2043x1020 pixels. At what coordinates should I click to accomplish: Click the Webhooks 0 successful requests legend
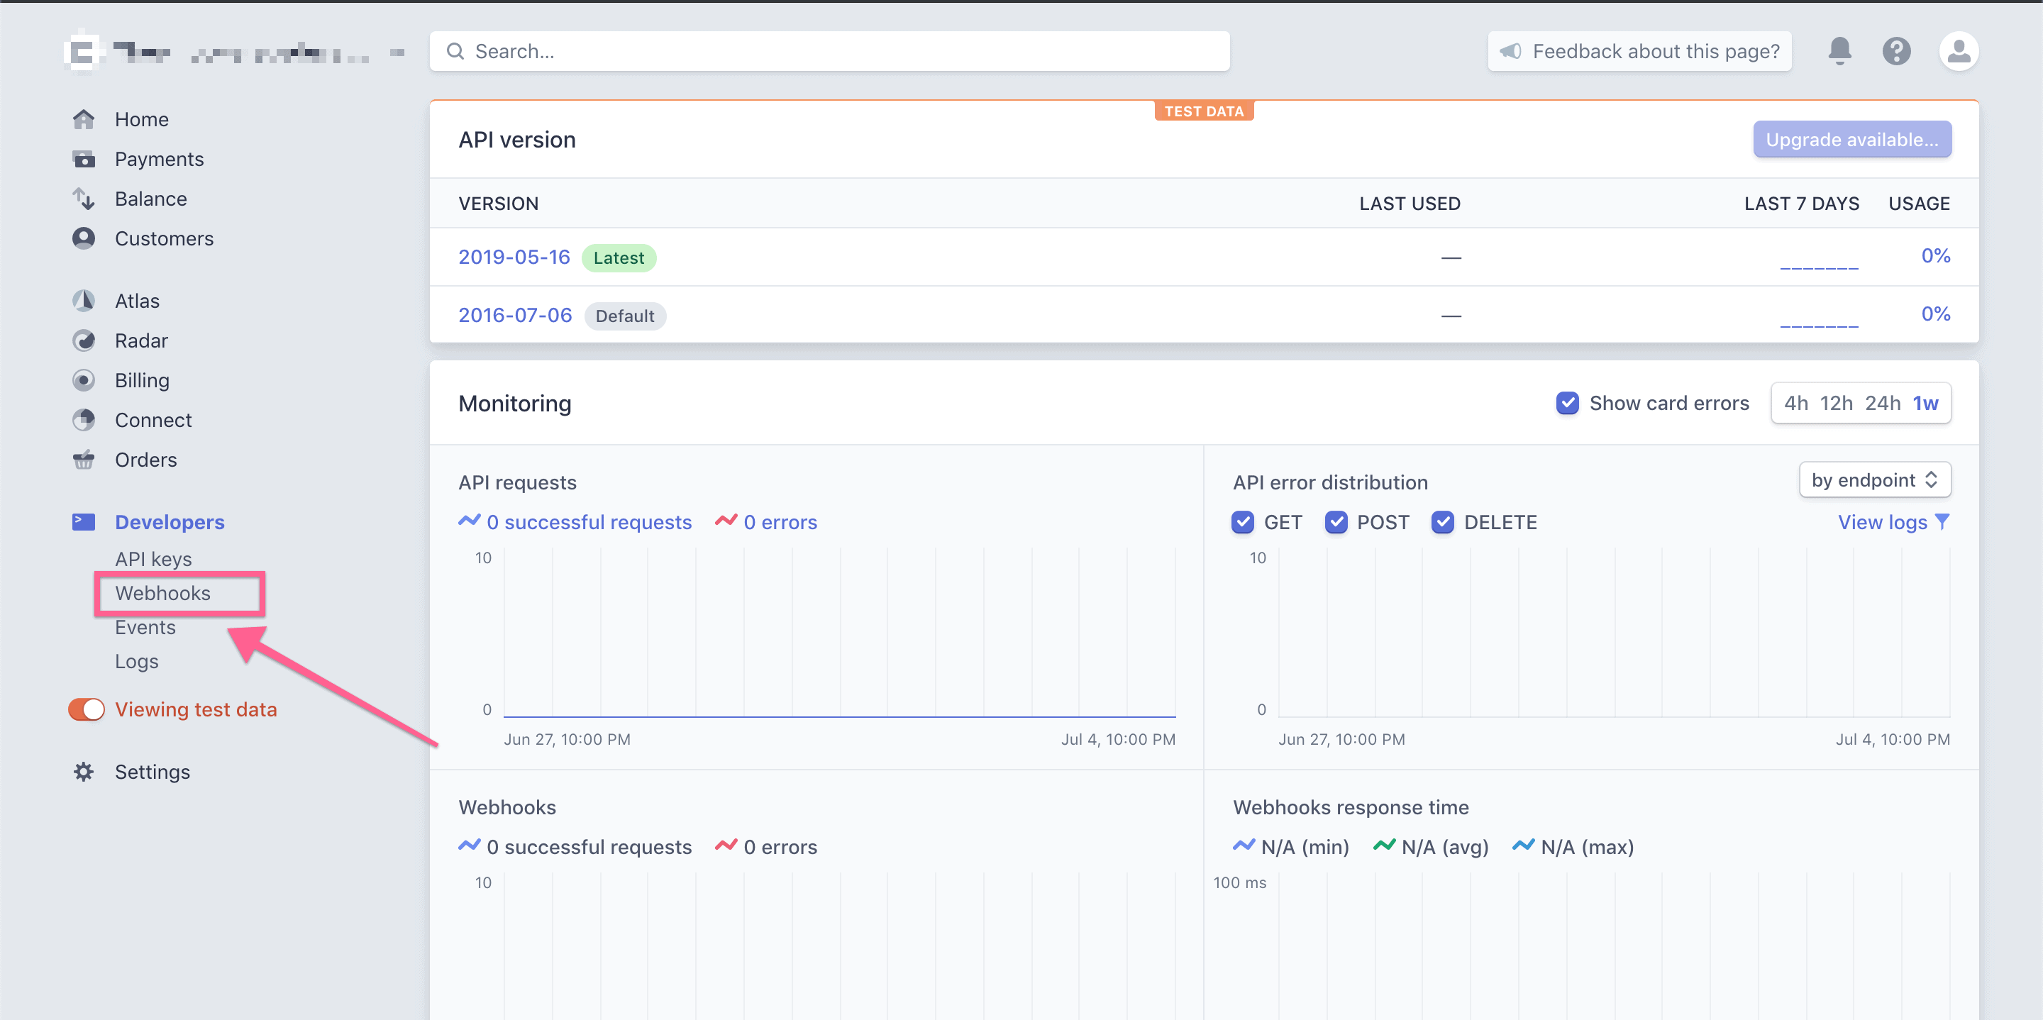tap(575, 847)
